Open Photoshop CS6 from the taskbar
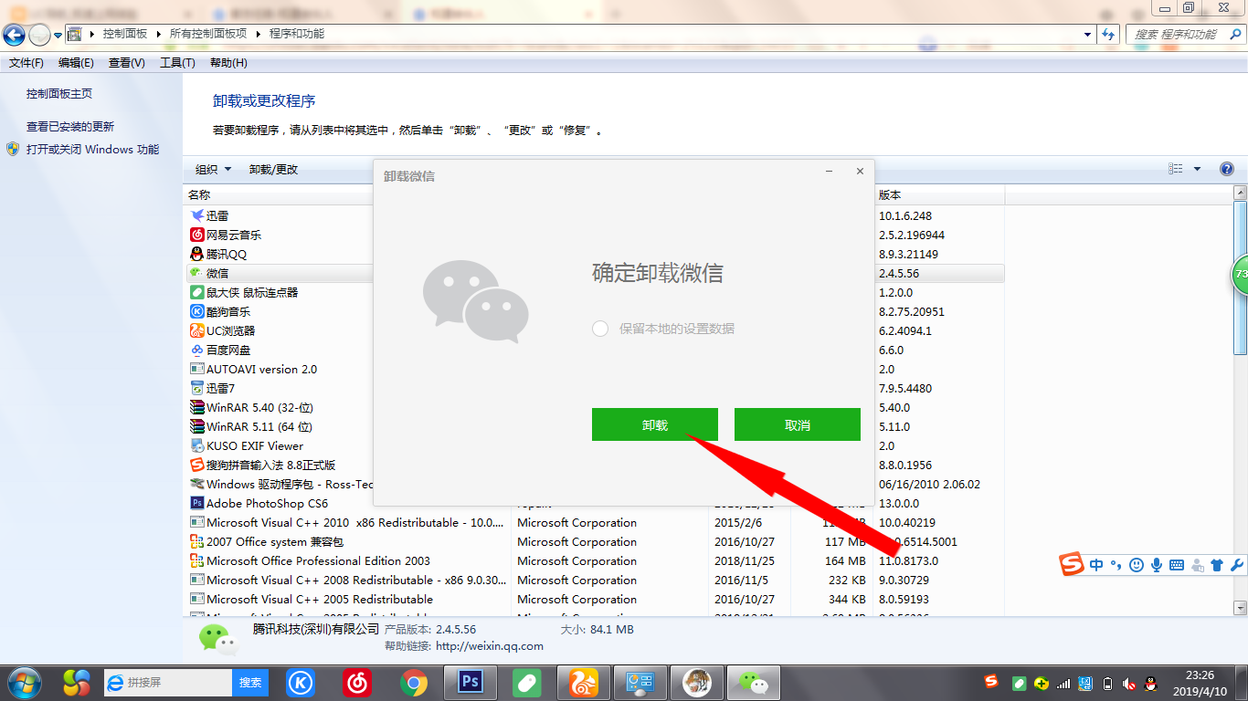The image size is (1248, 701). coord(470,683)
